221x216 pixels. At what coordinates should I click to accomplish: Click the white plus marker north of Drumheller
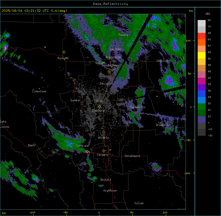click(x=157, y=96)
